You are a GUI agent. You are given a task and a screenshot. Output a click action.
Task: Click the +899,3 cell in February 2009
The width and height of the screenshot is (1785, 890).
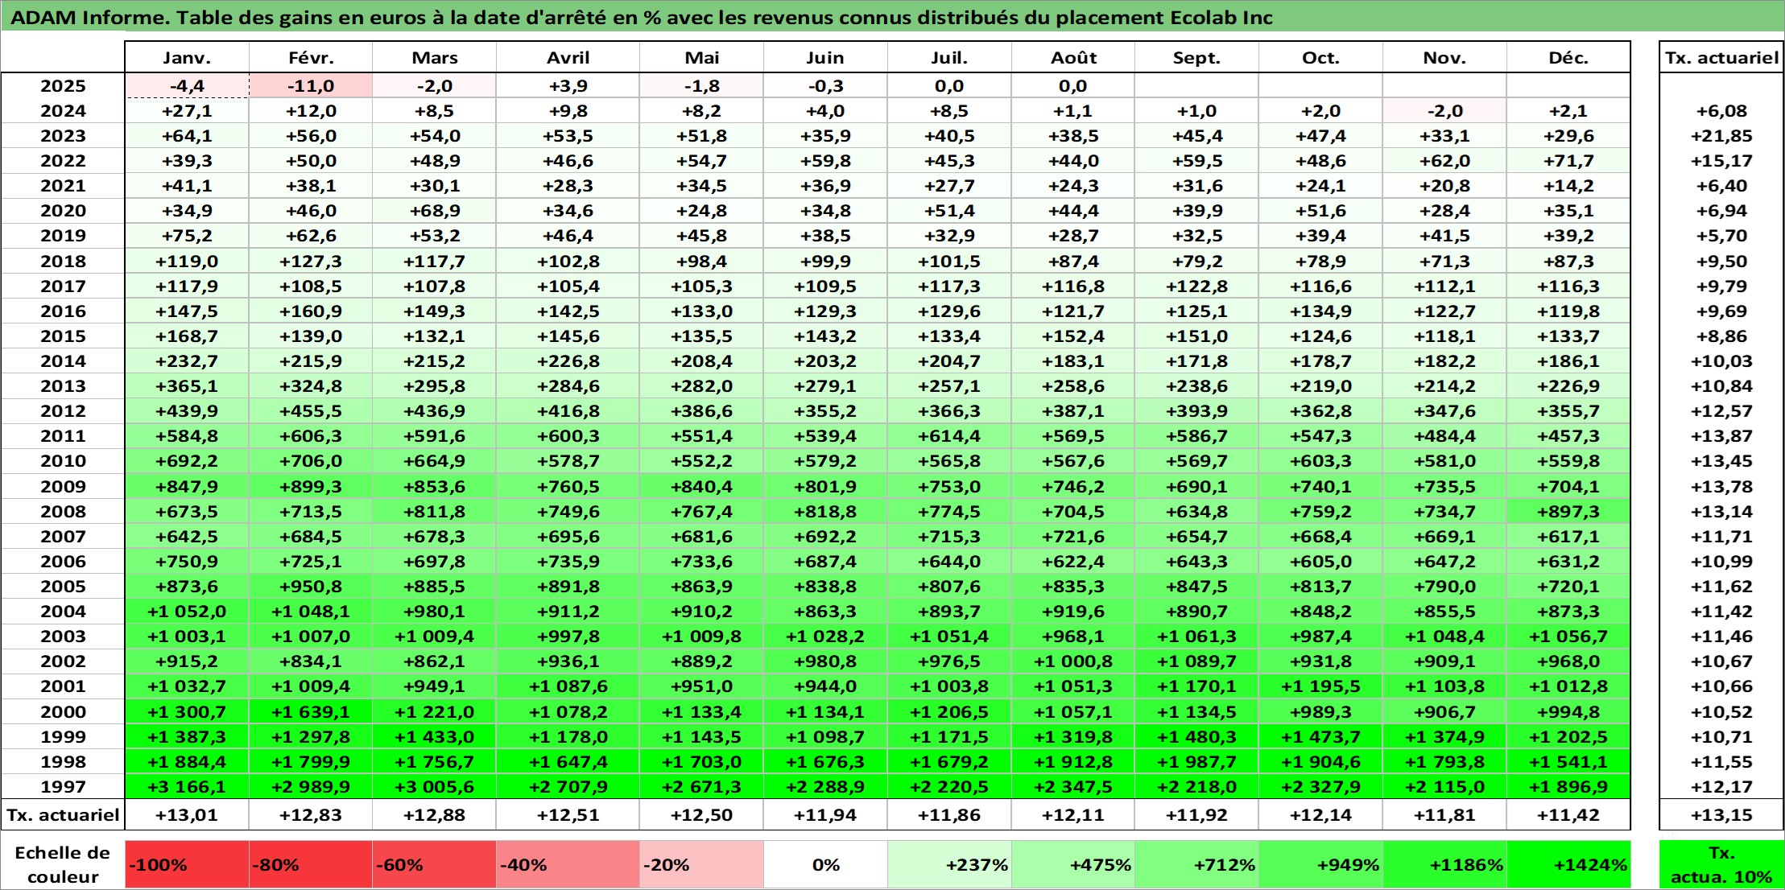pos(311,486)
